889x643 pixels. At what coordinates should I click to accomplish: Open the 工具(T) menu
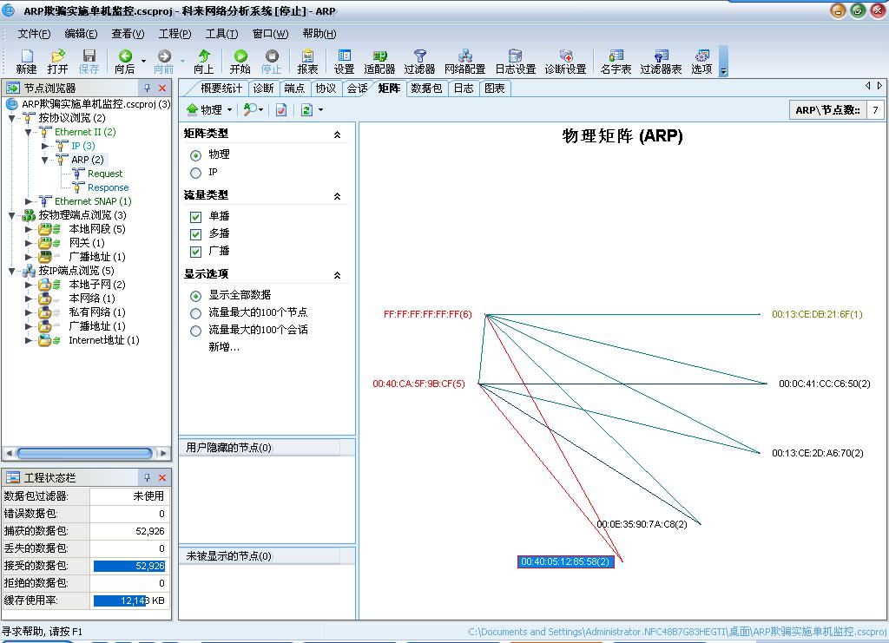coord(221,34)
